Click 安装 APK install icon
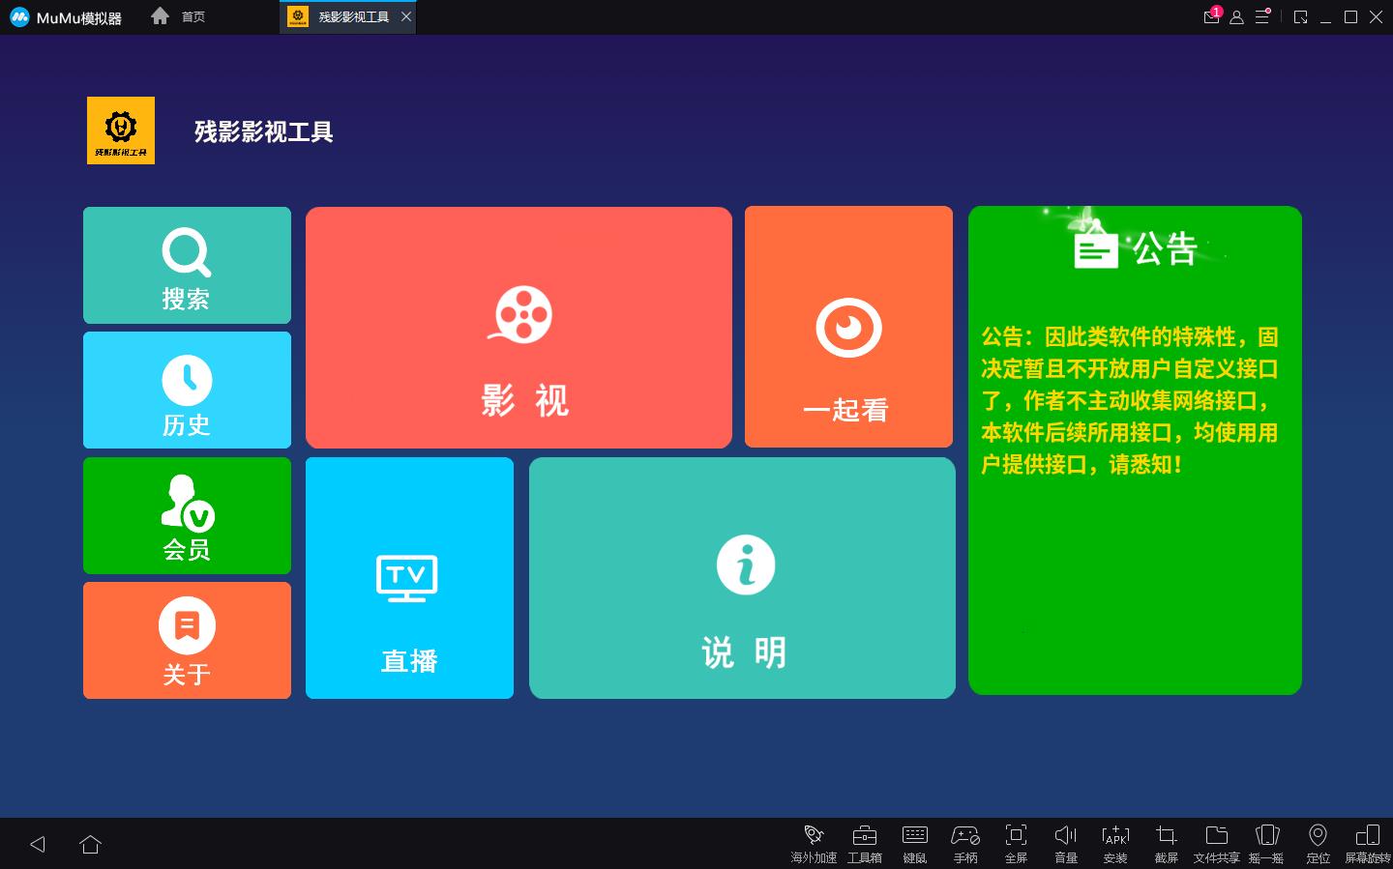1393x869 pixels. 1115,843
